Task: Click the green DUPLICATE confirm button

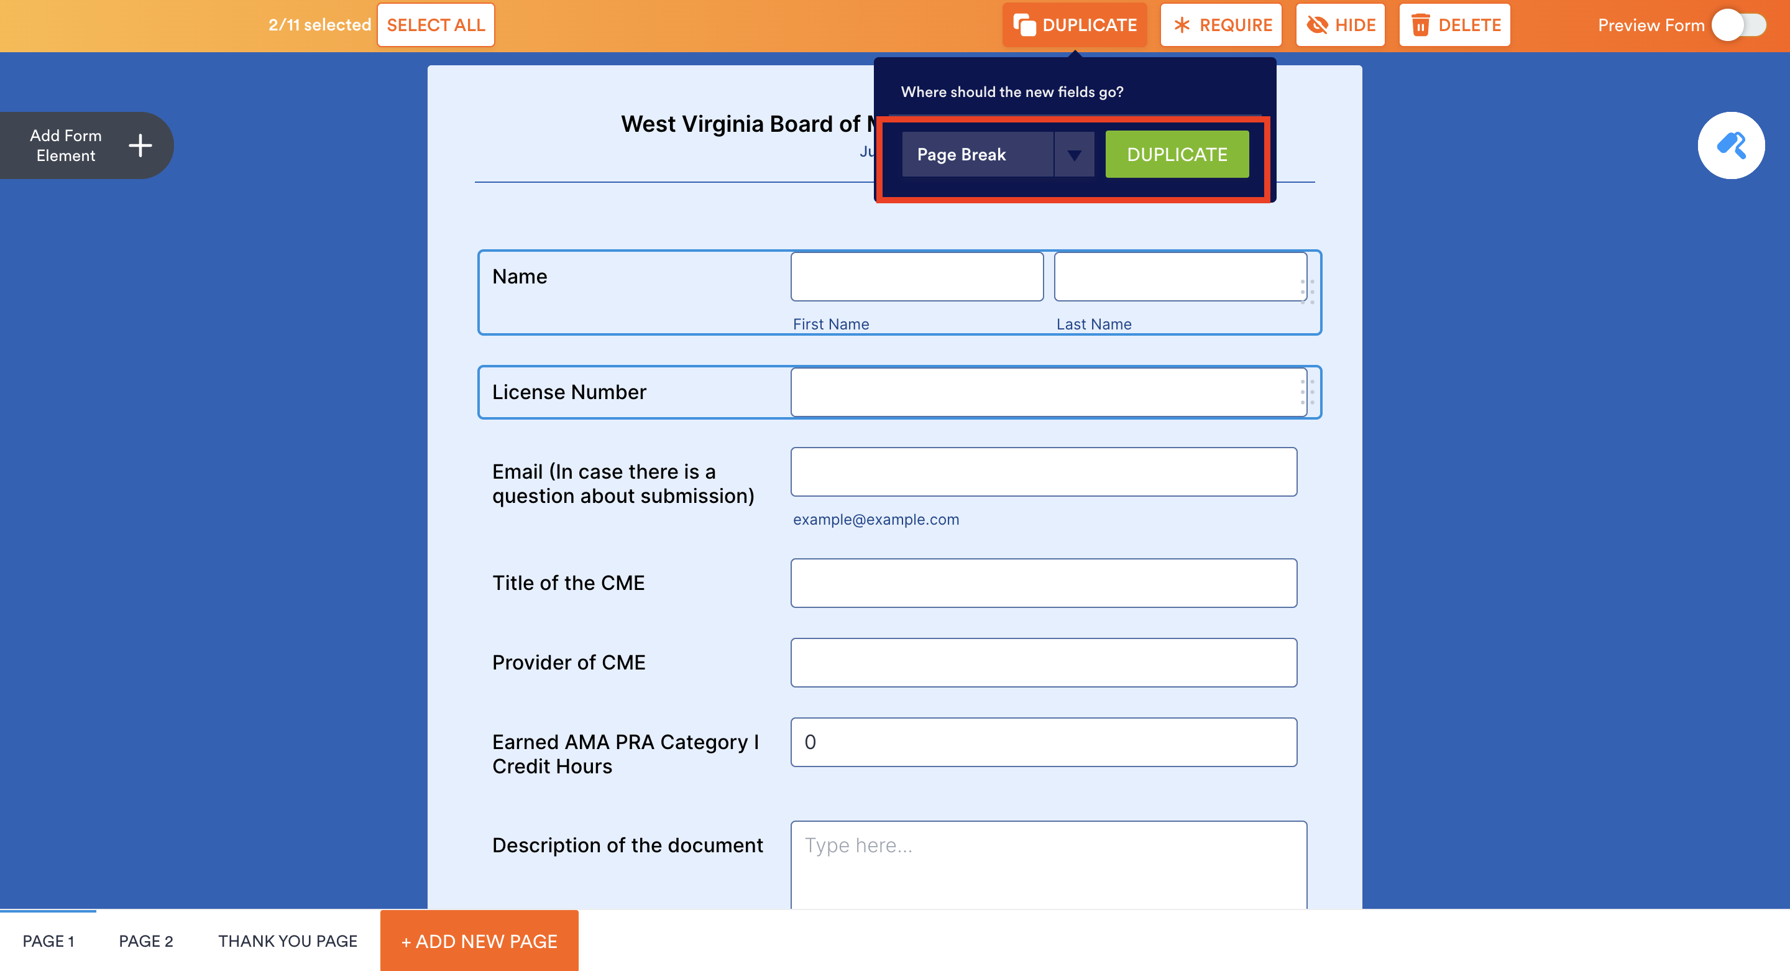Action: click(x=1177, y=154)
